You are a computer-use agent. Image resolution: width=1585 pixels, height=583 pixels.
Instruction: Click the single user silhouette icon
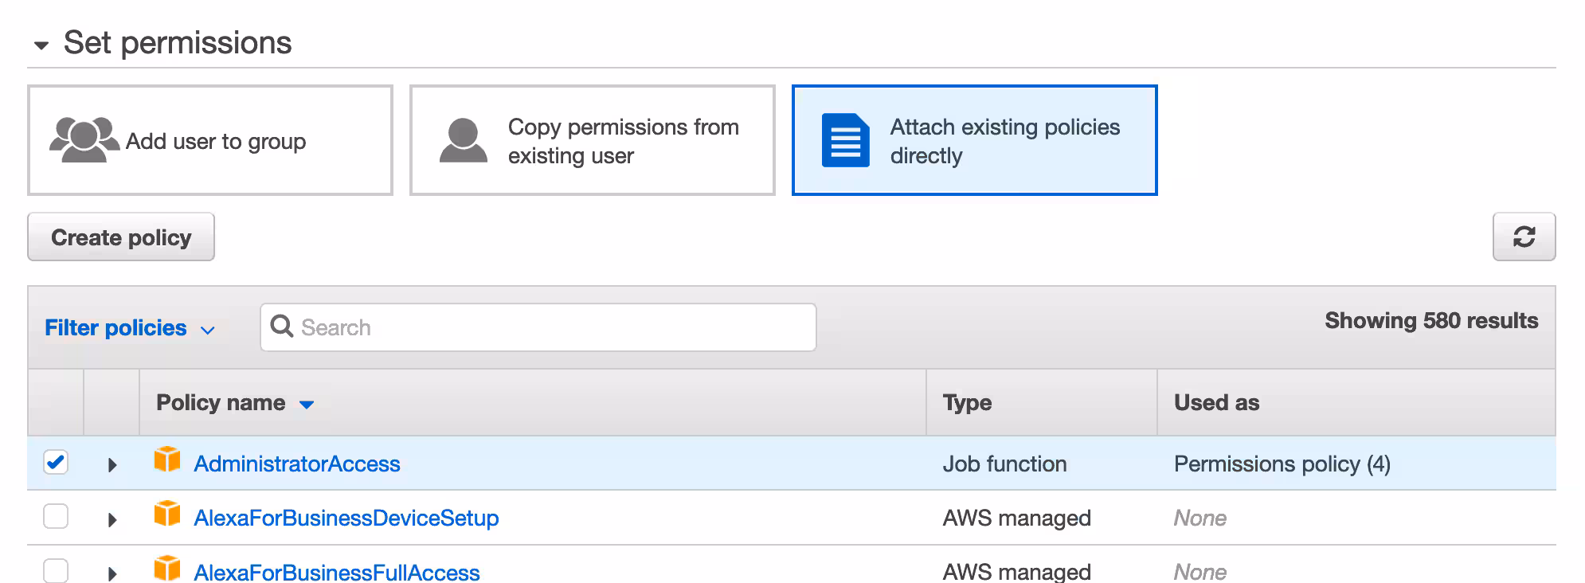pos(463,140)
